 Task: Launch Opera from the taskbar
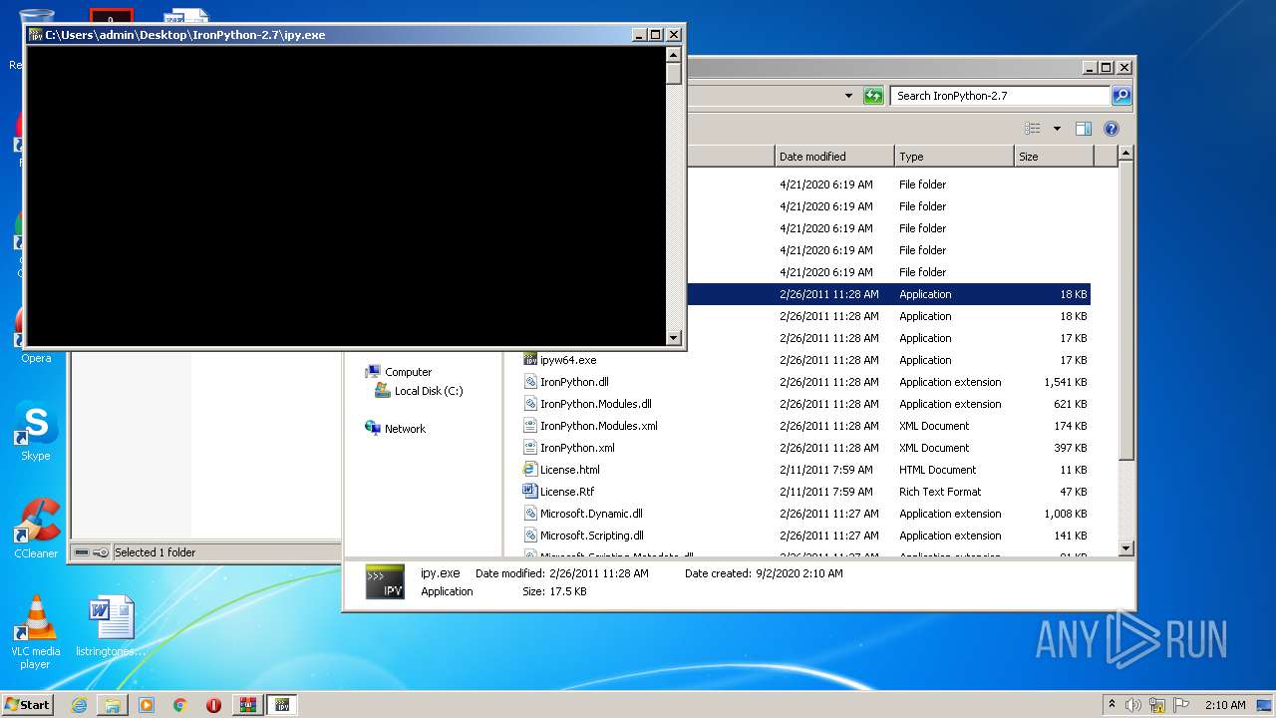(x=213, y=705)
